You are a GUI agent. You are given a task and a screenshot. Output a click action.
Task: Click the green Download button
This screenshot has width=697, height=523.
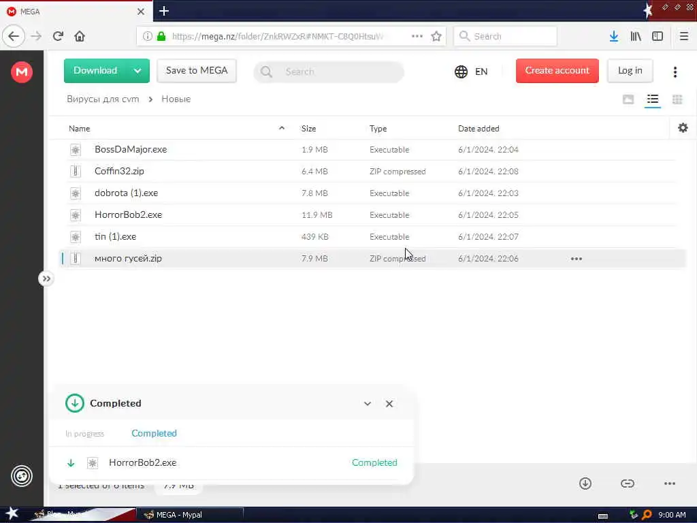(95, 71)
